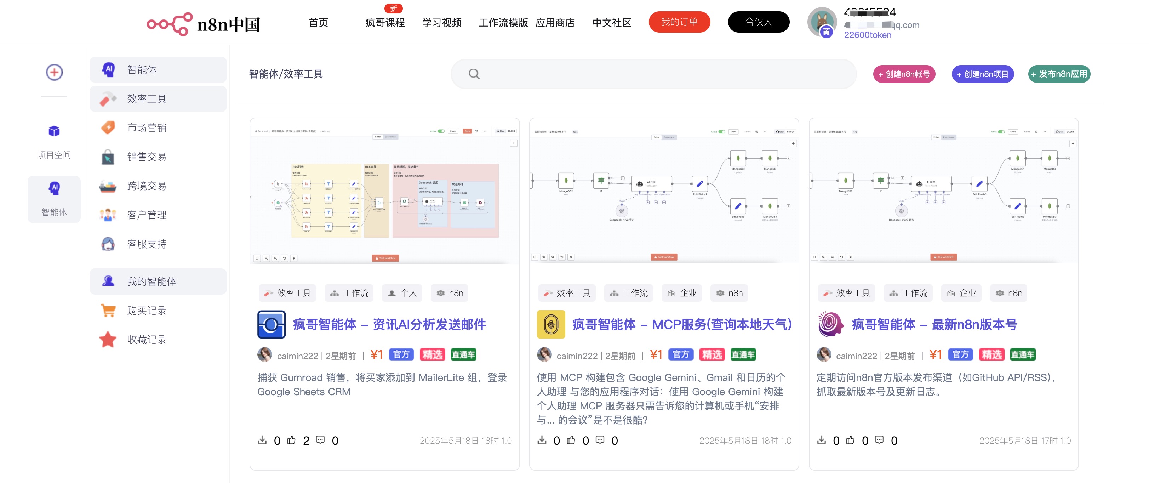Click 直通车 badge on 最新n8n版本号 card
Viewport: 1149px width, 483px height.
coord(1023,354)
